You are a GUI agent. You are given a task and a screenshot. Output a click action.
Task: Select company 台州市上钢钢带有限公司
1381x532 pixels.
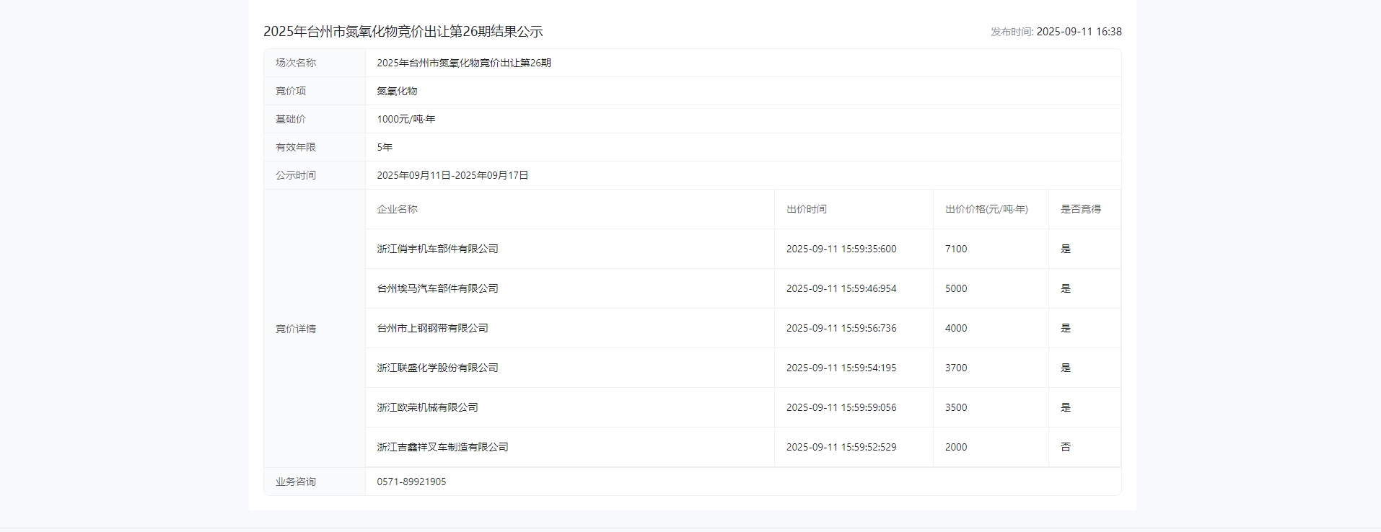pos(432,328)
